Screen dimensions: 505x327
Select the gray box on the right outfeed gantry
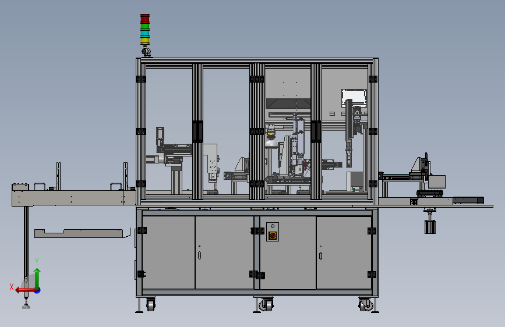(x=437, y=182)
